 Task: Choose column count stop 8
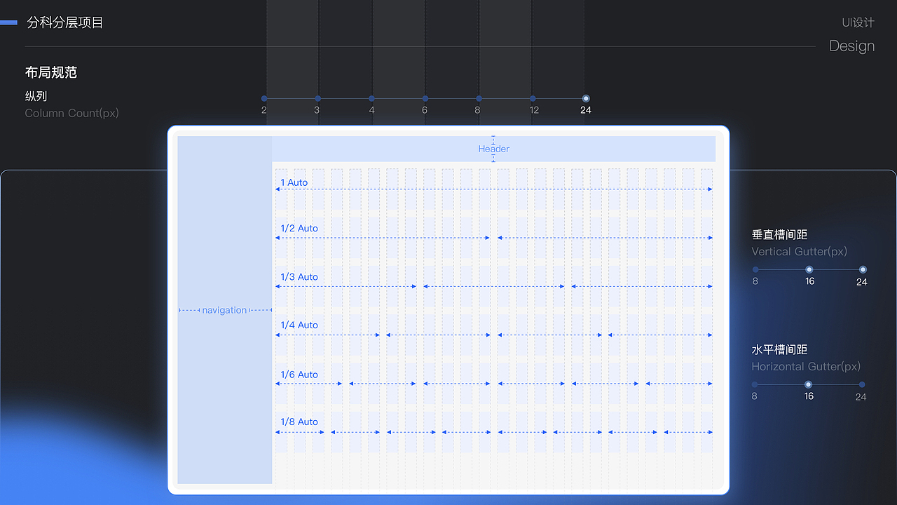479,99
